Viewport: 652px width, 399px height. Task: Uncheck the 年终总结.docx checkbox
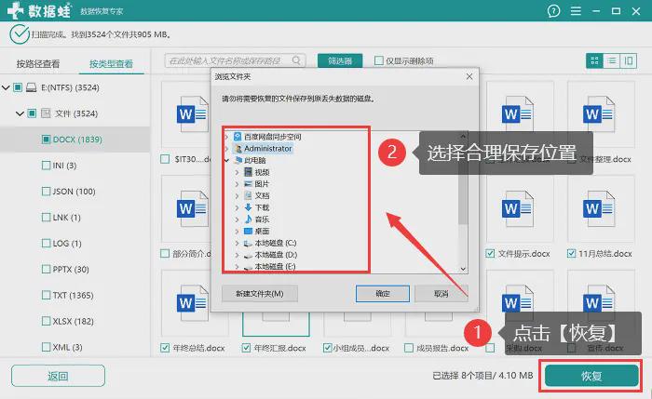pos(165,348)
